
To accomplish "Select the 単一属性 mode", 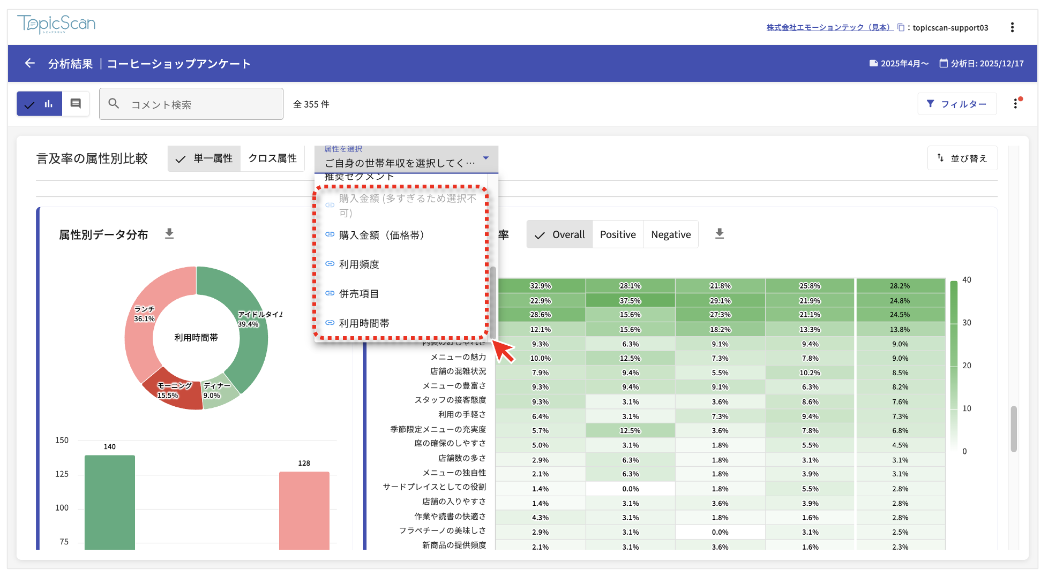I will click(x=204, y=158).
